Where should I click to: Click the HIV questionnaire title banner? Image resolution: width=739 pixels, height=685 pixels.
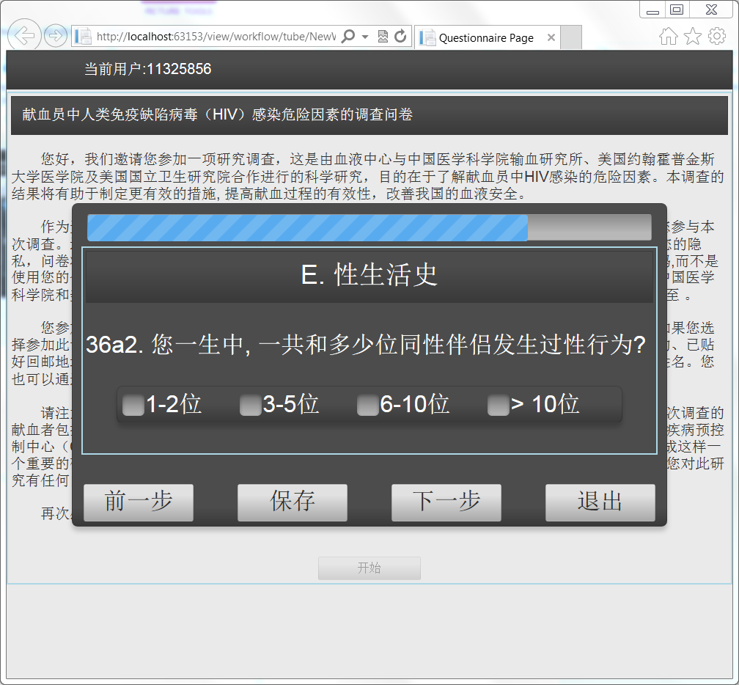point(369,114)
